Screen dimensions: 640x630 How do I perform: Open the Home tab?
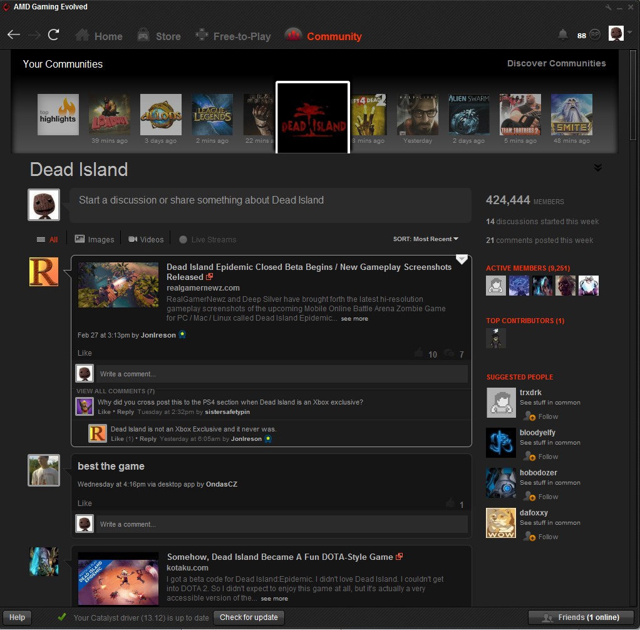point(99,36)
